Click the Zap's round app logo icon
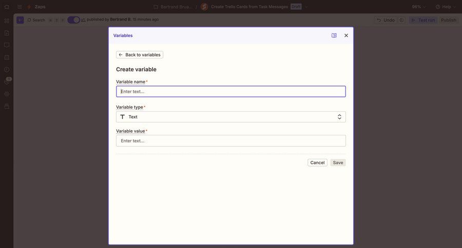Viewport: 462px width, 248px height. tap(204, 7)
